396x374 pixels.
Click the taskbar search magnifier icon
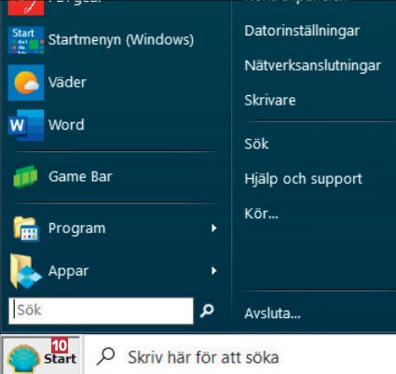point(105,356)
